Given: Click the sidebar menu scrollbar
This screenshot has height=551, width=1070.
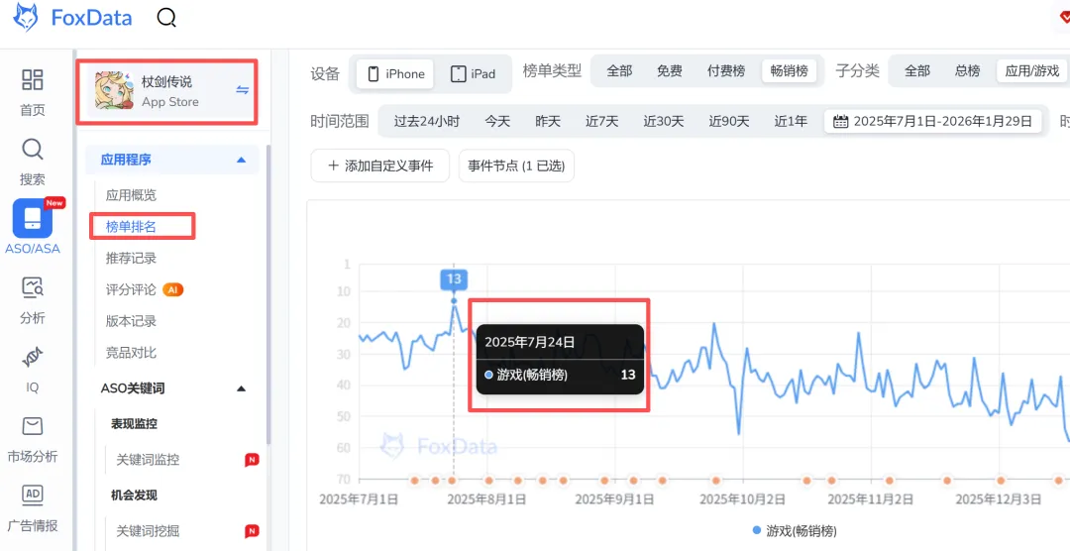Looking at the screenshot, I should click(268, 293).
